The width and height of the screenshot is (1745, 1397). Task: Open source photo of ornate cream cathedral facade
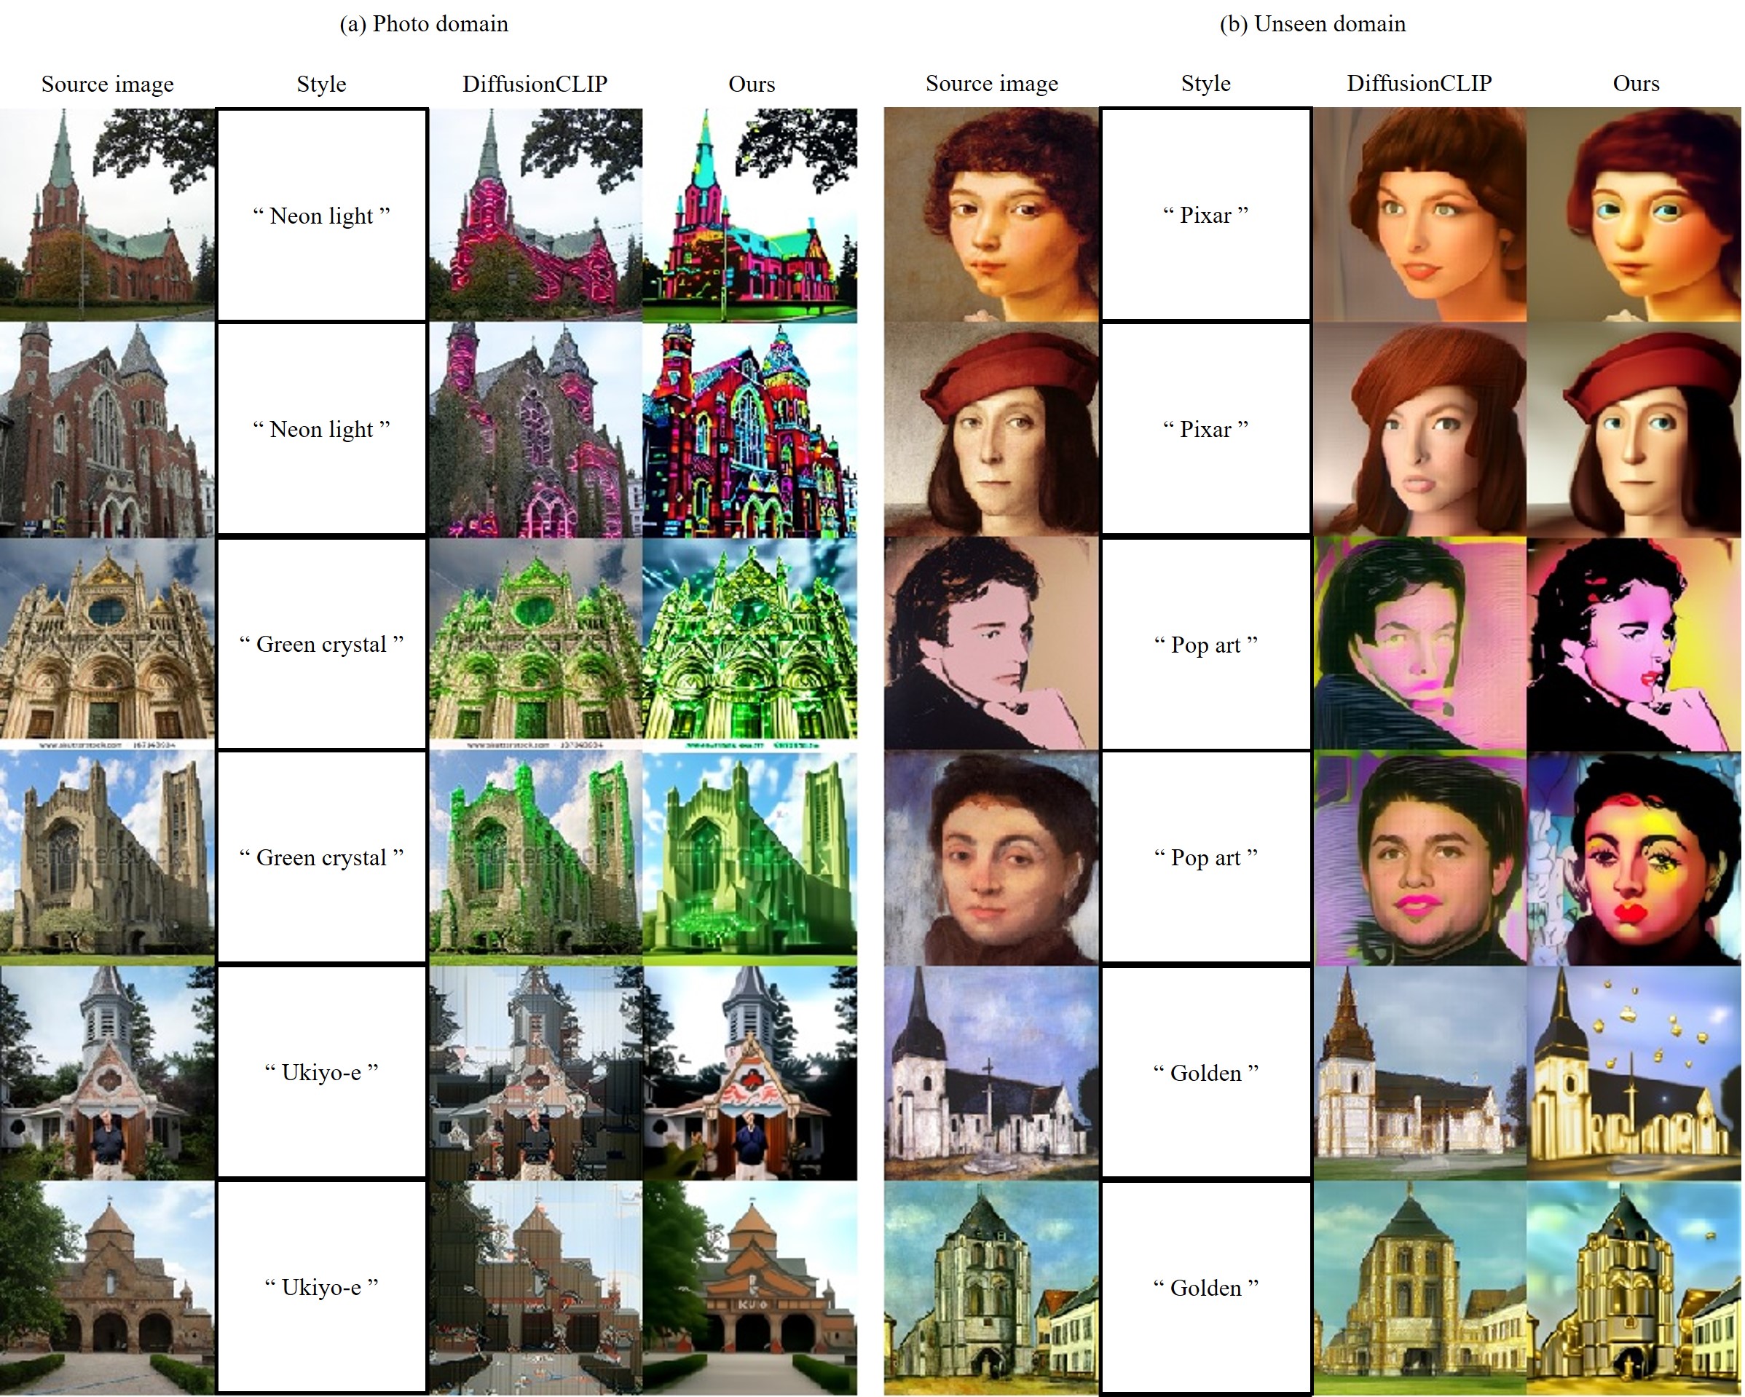[x=107, y=645]
